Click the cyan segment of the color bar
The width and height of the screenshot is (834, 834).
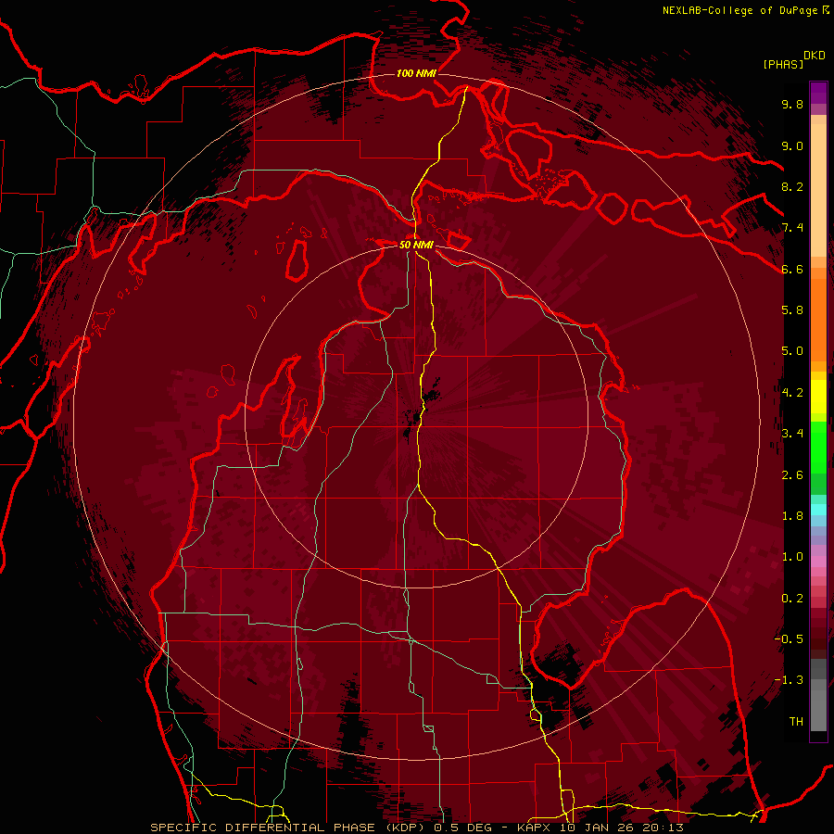point(818,510)
